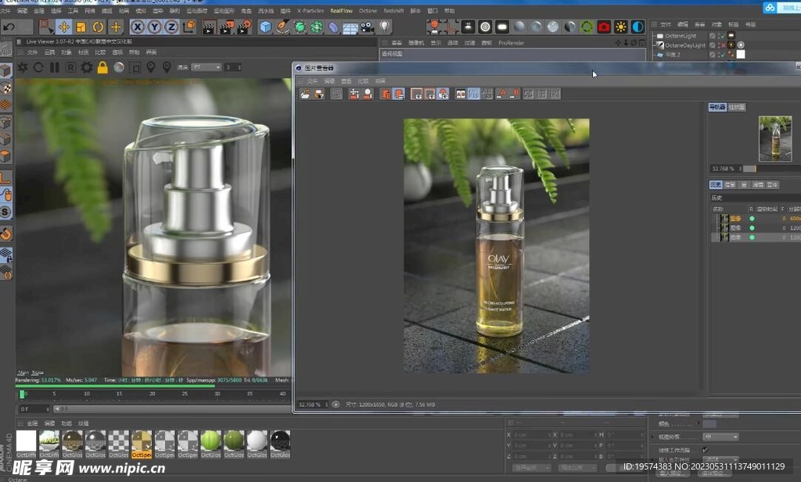Toggle the Live Viewer resolution lock
The width and height of the screenshot is (801, 482).
[102, 67]
